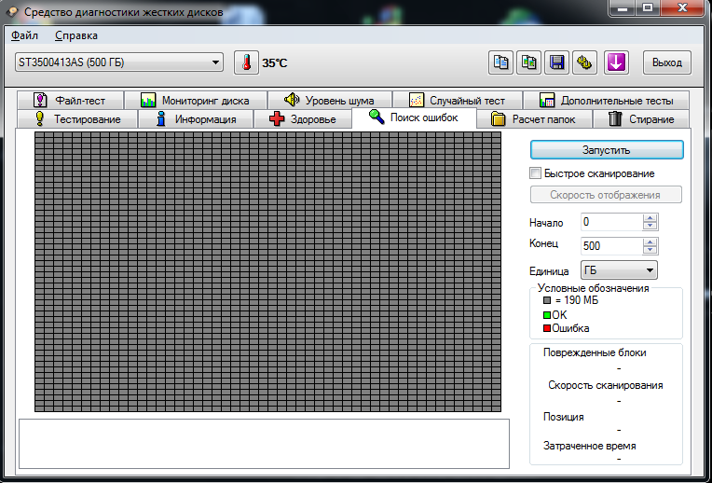Enable the Быстрое сканирование checkbox
Image resolution: width=712 pixels, height=483 pixels.
coord(536,173)
